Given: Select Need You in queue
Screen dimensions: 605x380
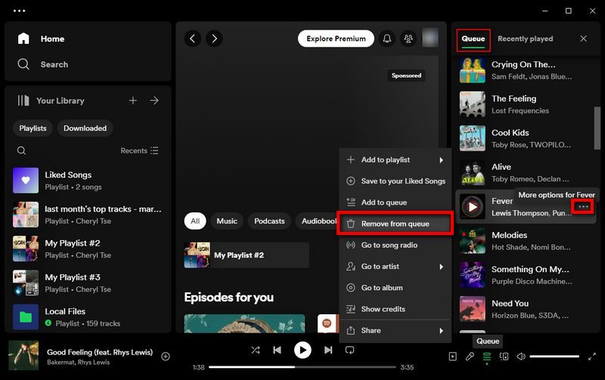Looking at the screenshot, I should [525, 309].
